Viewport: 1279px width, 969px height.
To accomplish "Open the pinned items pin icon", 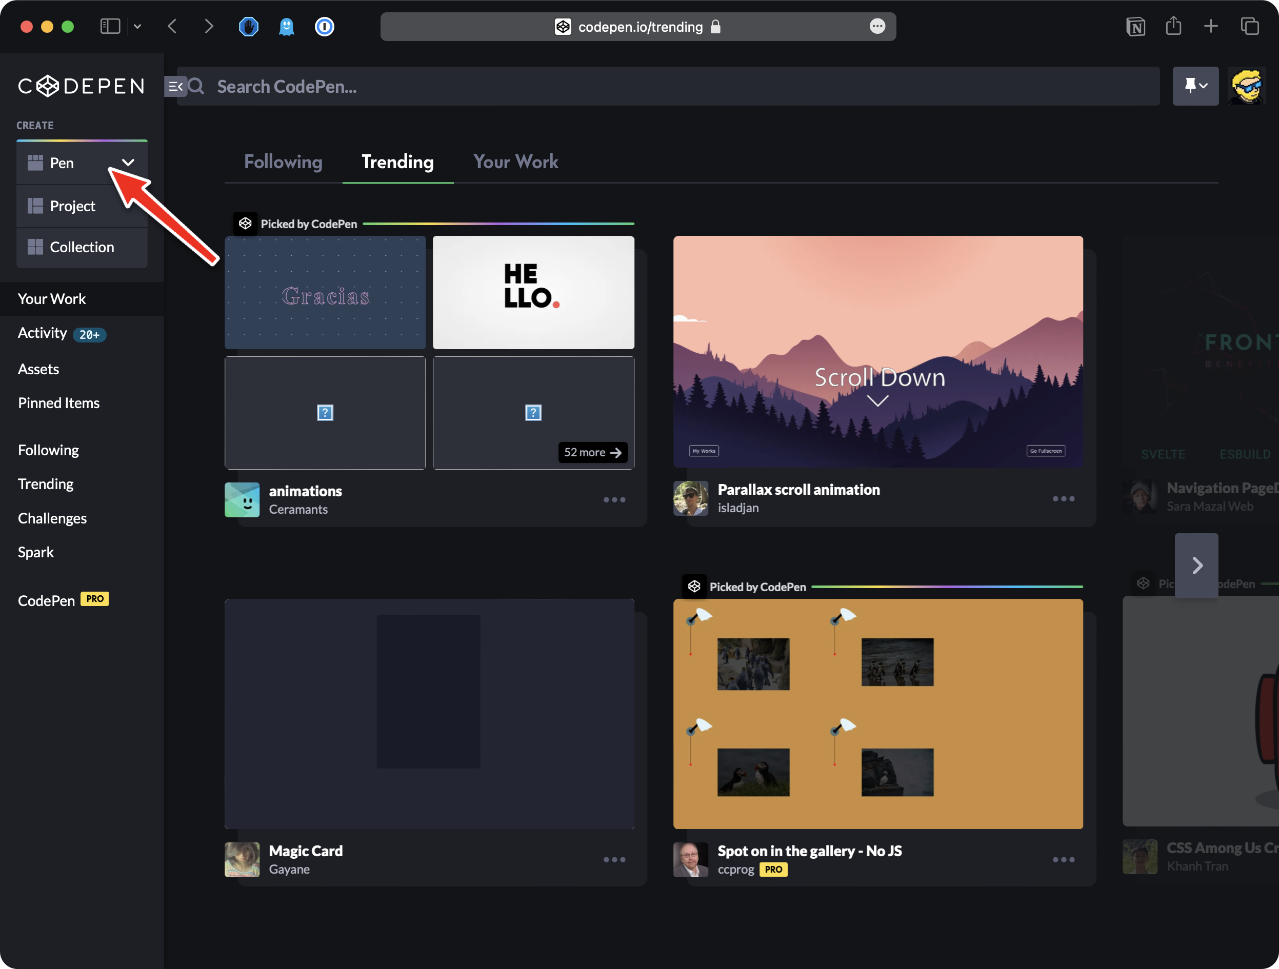I will (x=1194, y=86).
